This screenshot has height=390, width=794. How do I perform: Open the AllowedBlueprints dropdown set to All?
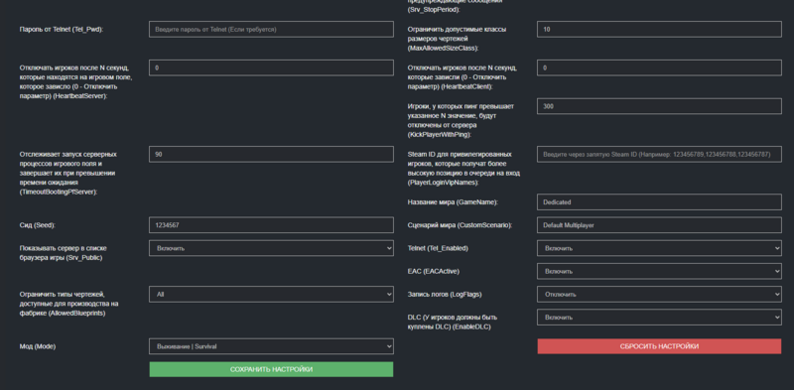pos(271,295)
